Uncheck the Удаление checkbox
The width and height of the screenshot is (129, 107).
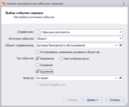(x=37, y=72)
